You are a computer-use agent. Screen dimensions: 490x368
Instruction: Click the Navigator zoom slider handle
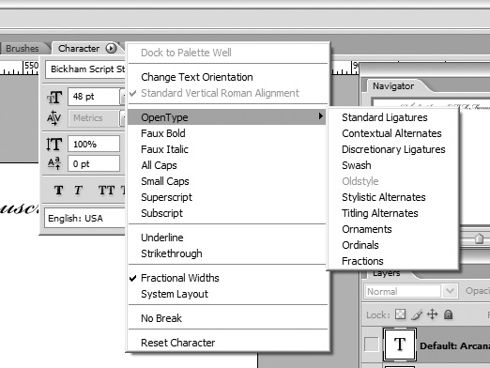coord(479,238)
